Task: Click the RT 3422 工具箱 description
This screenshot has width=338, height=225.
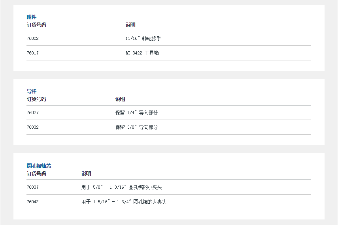Action: click(142, 53)
